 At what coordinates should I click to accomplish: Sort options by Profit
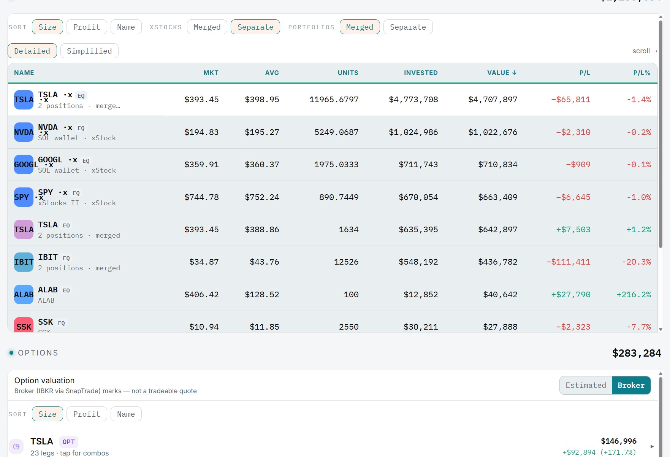(87, 414)
